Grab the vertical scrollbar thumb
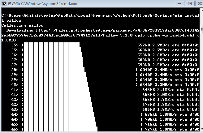The width and height of the screenshot is (203, 133). coord(202,30)
